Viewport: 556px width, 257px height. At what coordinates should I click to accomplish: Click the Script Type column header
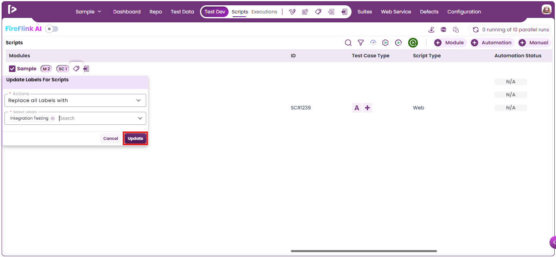427,56
